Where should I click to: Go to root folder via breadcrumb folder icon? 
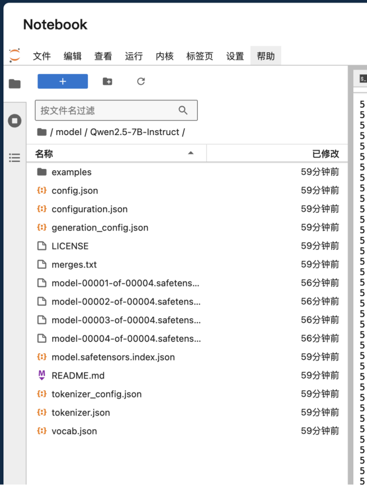point(42,132)
